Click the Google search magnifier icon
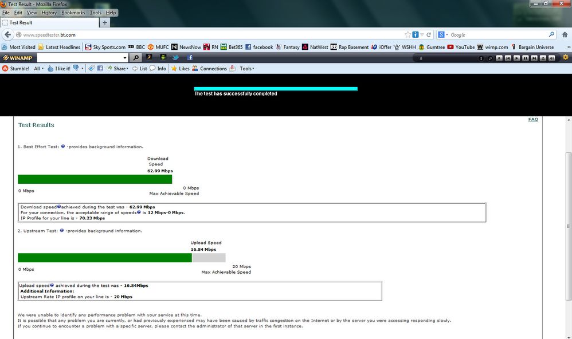572x339 pixels. [551, 34]
